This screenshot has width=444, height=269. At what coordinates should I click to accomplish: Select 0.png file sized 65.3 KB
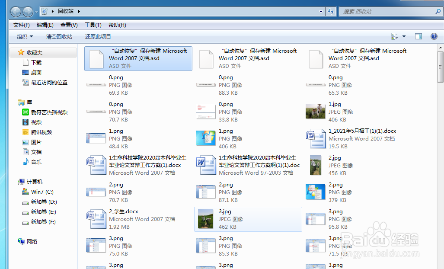(358, 85)
